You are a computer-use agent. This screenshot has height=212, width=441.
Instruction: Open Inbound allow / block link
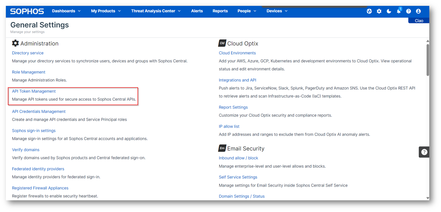tap(238, 158)
